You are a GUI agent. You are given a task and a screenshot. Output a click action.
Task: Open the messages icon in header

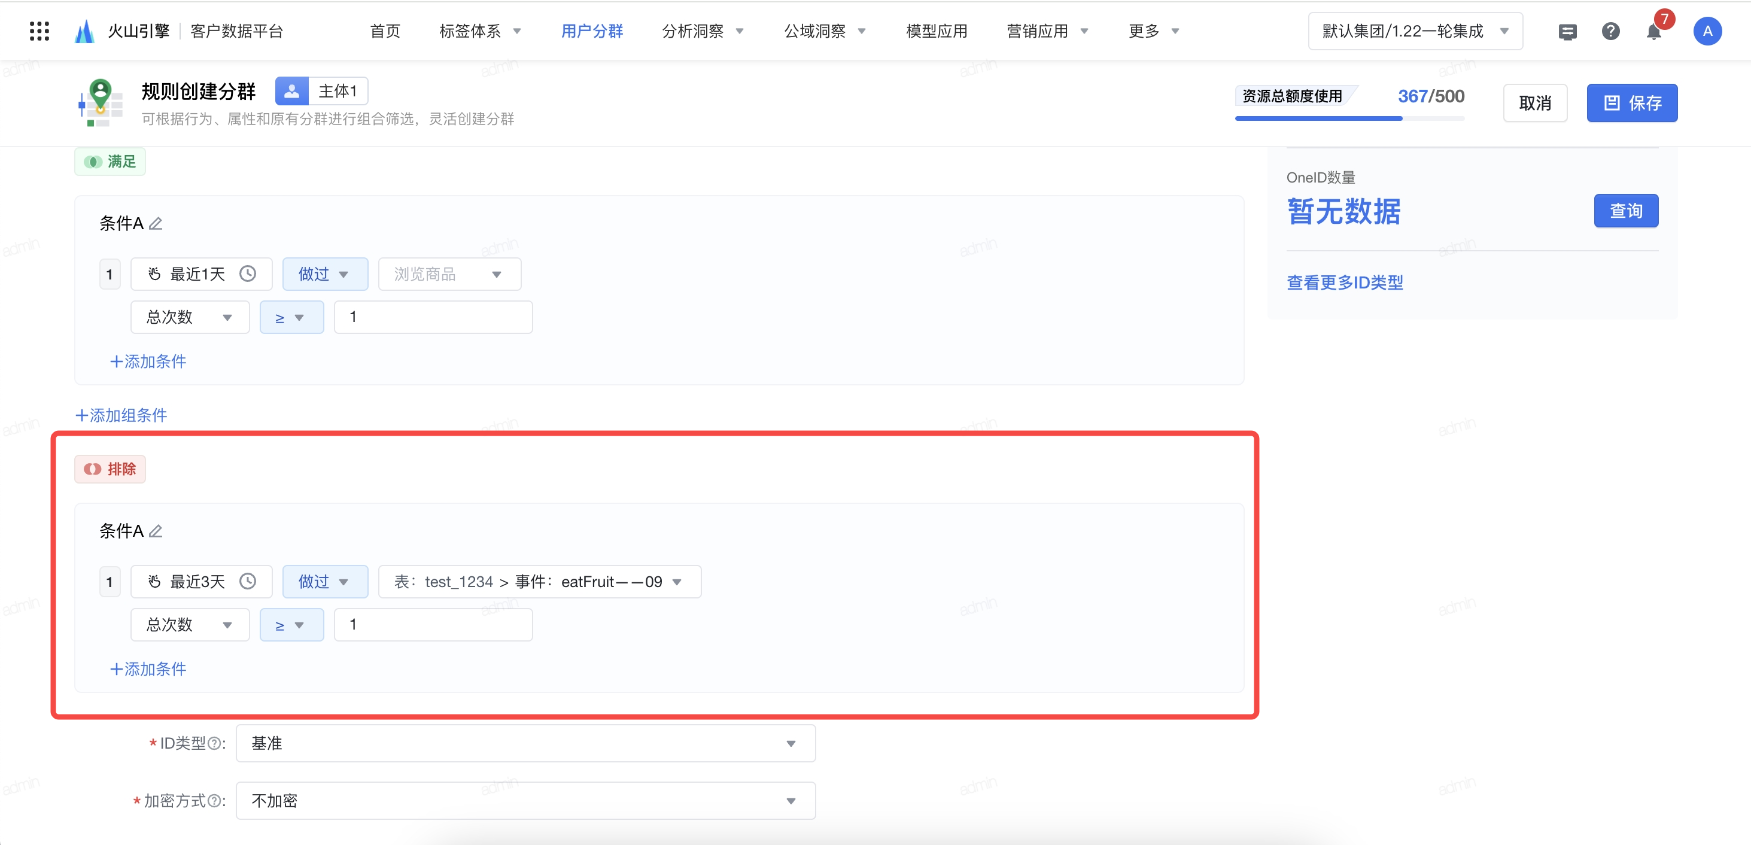(1567, 31)
